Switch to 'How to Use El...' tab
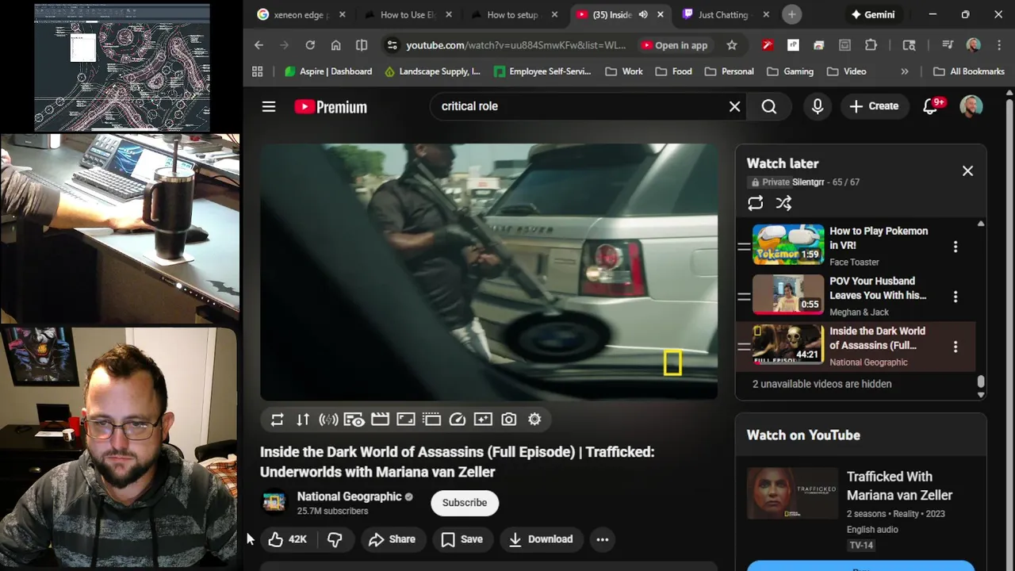This screenshot has width=1015, height=571. click(408, 14)
